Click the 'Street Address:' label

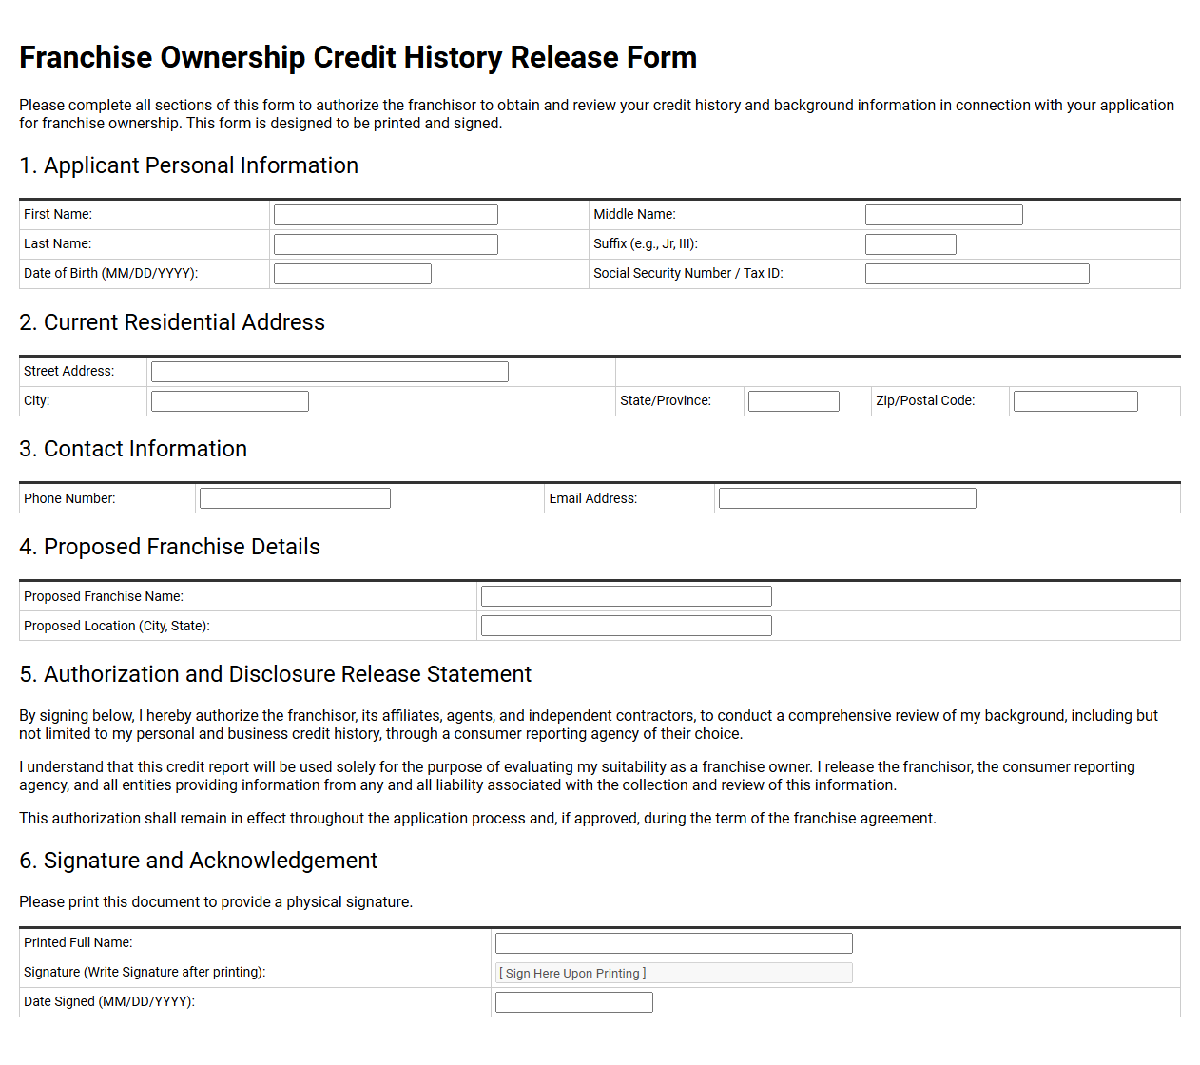tap(69, 372)
